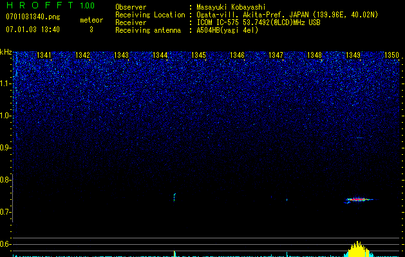
Task: Click the bright red meteor echo near 1349
Action: click(x=358, y=200)
